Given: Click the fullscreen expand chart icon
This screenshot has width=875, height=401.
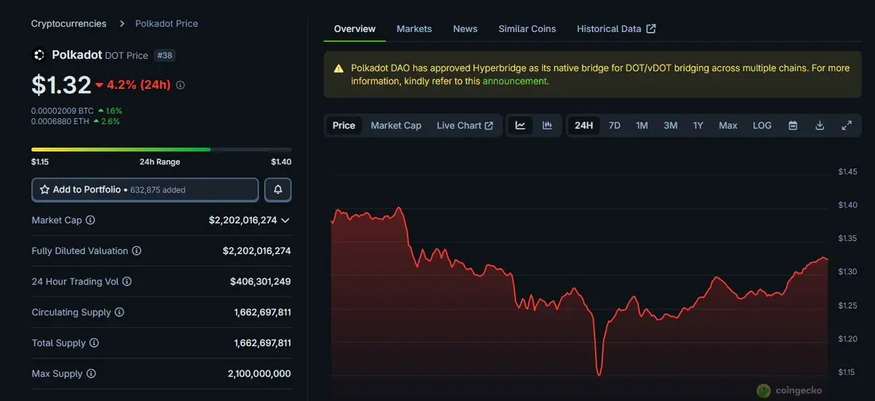Looking at the screenshot, I should coord(847,125).
